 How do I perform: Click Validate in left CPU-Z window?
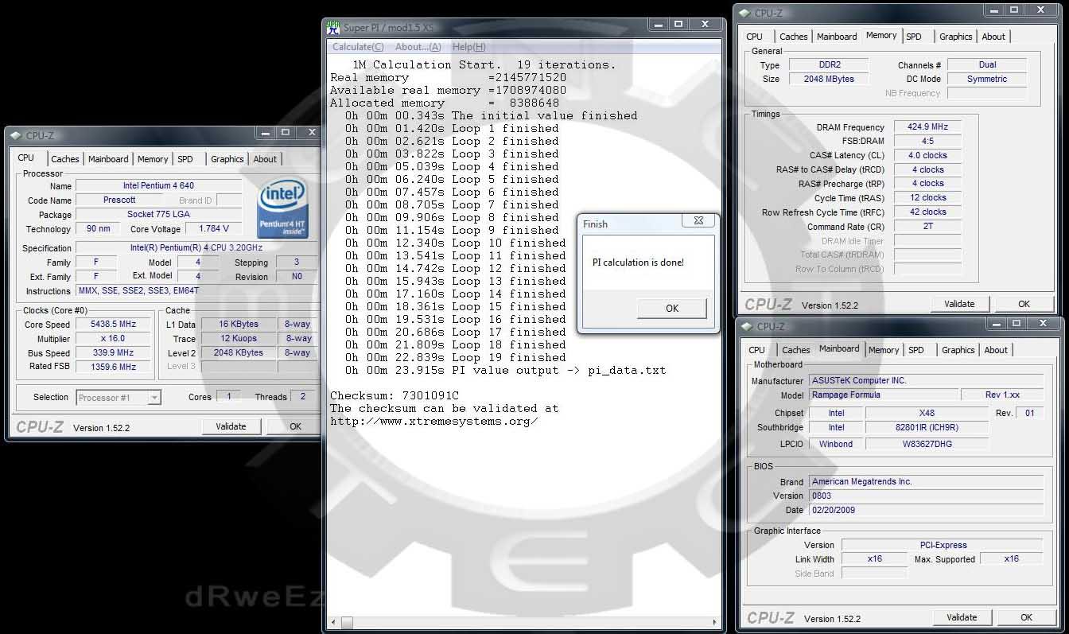click(x=231, y=426)
